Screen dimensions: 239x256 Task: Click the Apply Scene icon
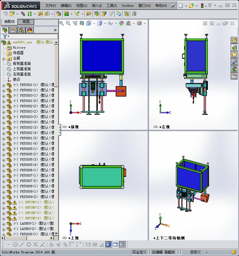point(128,23)
